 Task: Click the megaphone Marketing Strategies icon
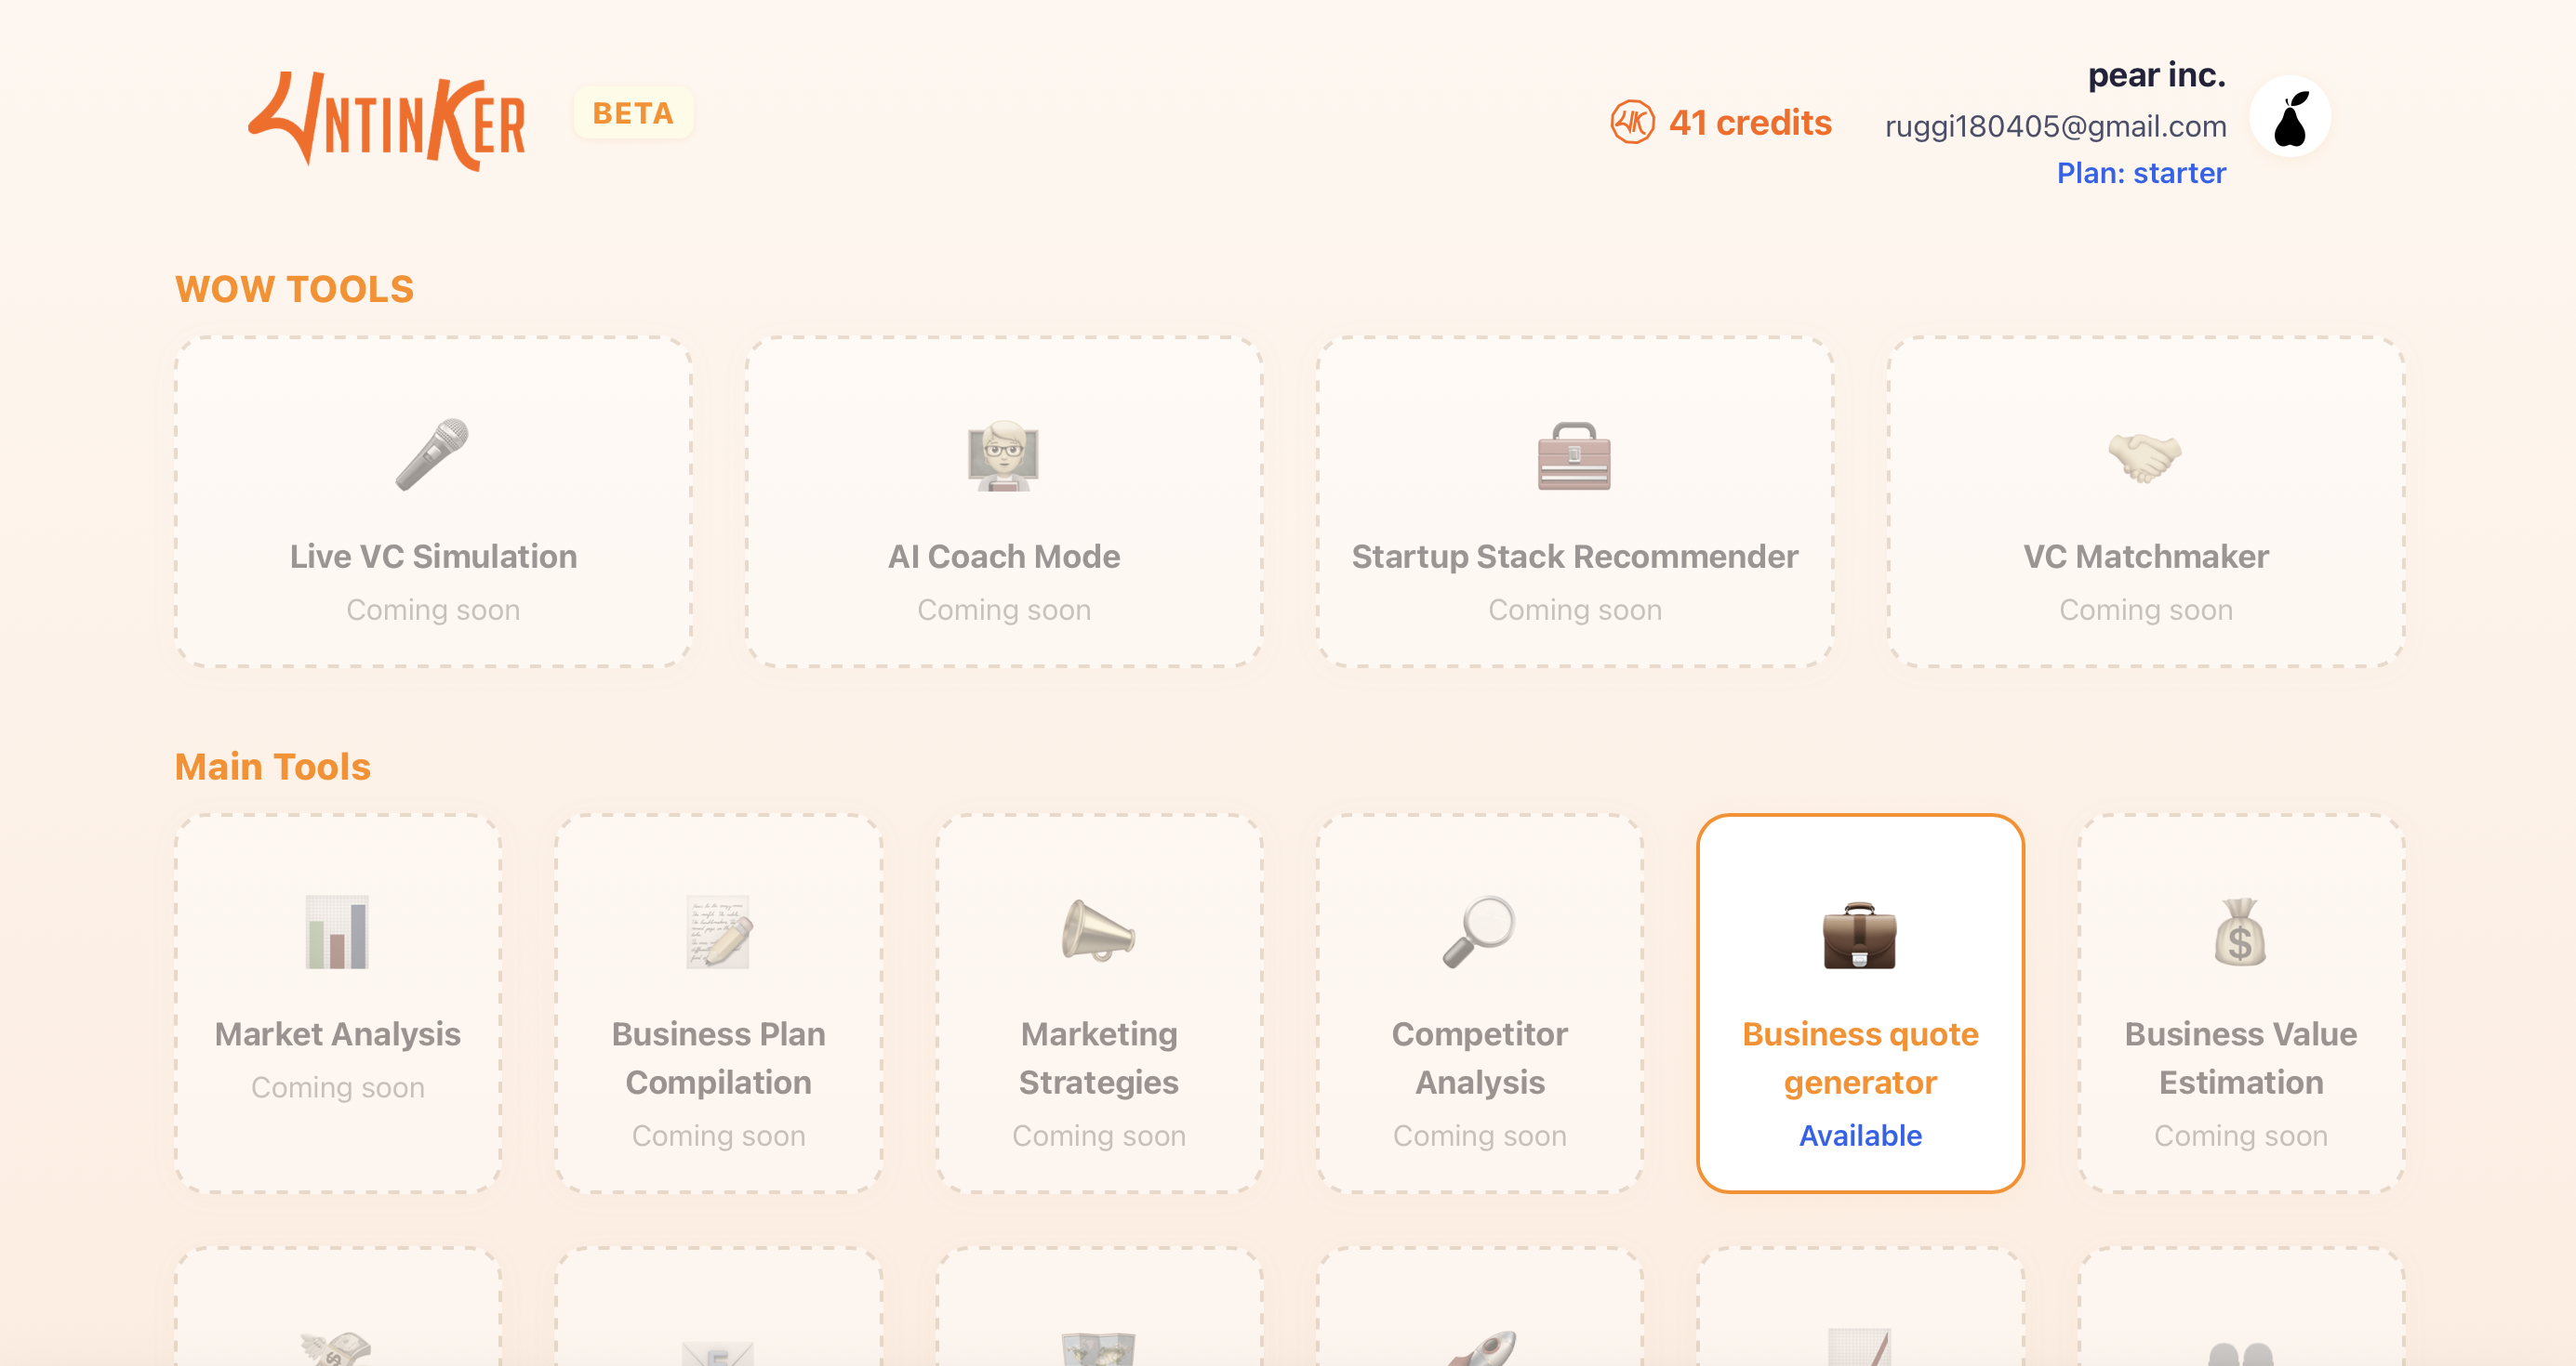pos(1098,931)
